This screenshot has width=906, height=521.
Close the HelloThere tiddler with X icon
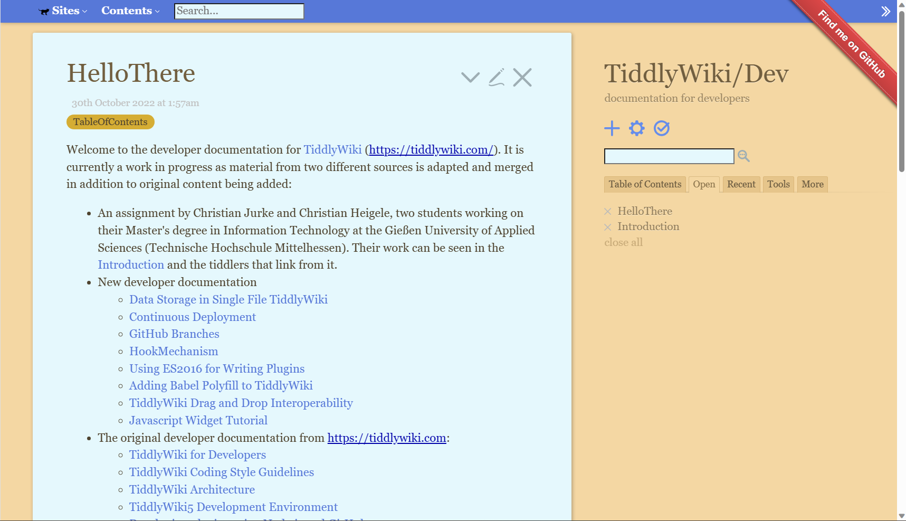tap(522, 78)
